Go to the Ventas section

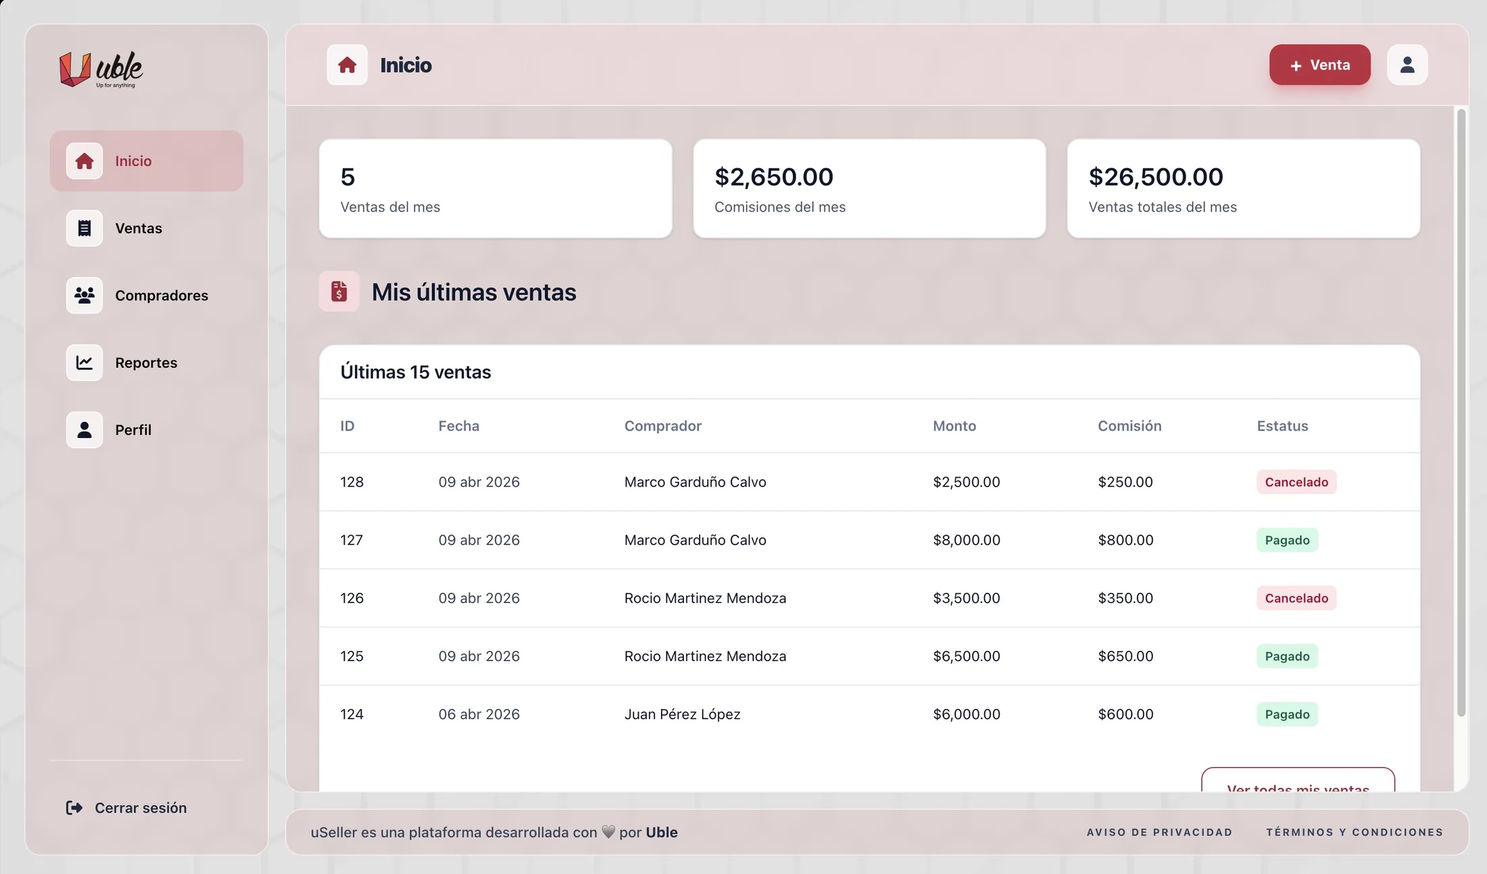[x=147, y=228]
